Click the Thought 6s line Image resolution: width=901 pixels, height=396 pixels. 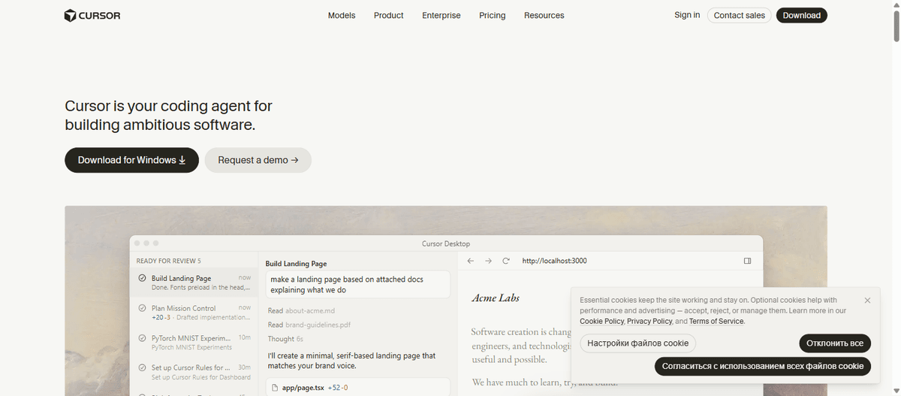[285, 340]
